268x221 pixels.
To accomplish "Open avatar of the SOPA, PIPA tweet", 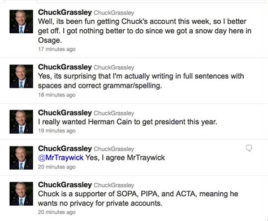I will 21,194.
